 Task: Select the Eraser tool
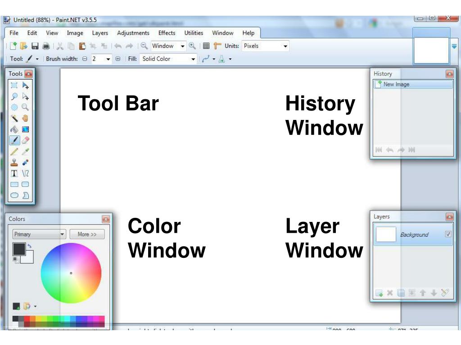click(x=26, y=140)
